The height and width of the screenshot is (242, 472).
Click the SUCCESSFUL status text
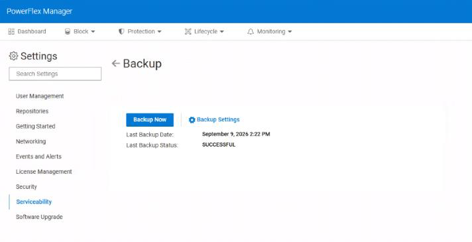pos(219,145)
